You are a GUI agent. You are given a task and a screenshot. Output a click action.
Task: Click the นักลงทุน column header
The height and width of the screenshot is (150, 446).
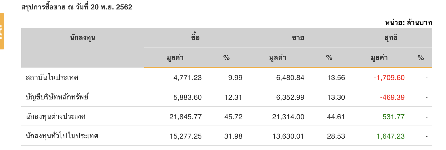click(x=83, y=37)
